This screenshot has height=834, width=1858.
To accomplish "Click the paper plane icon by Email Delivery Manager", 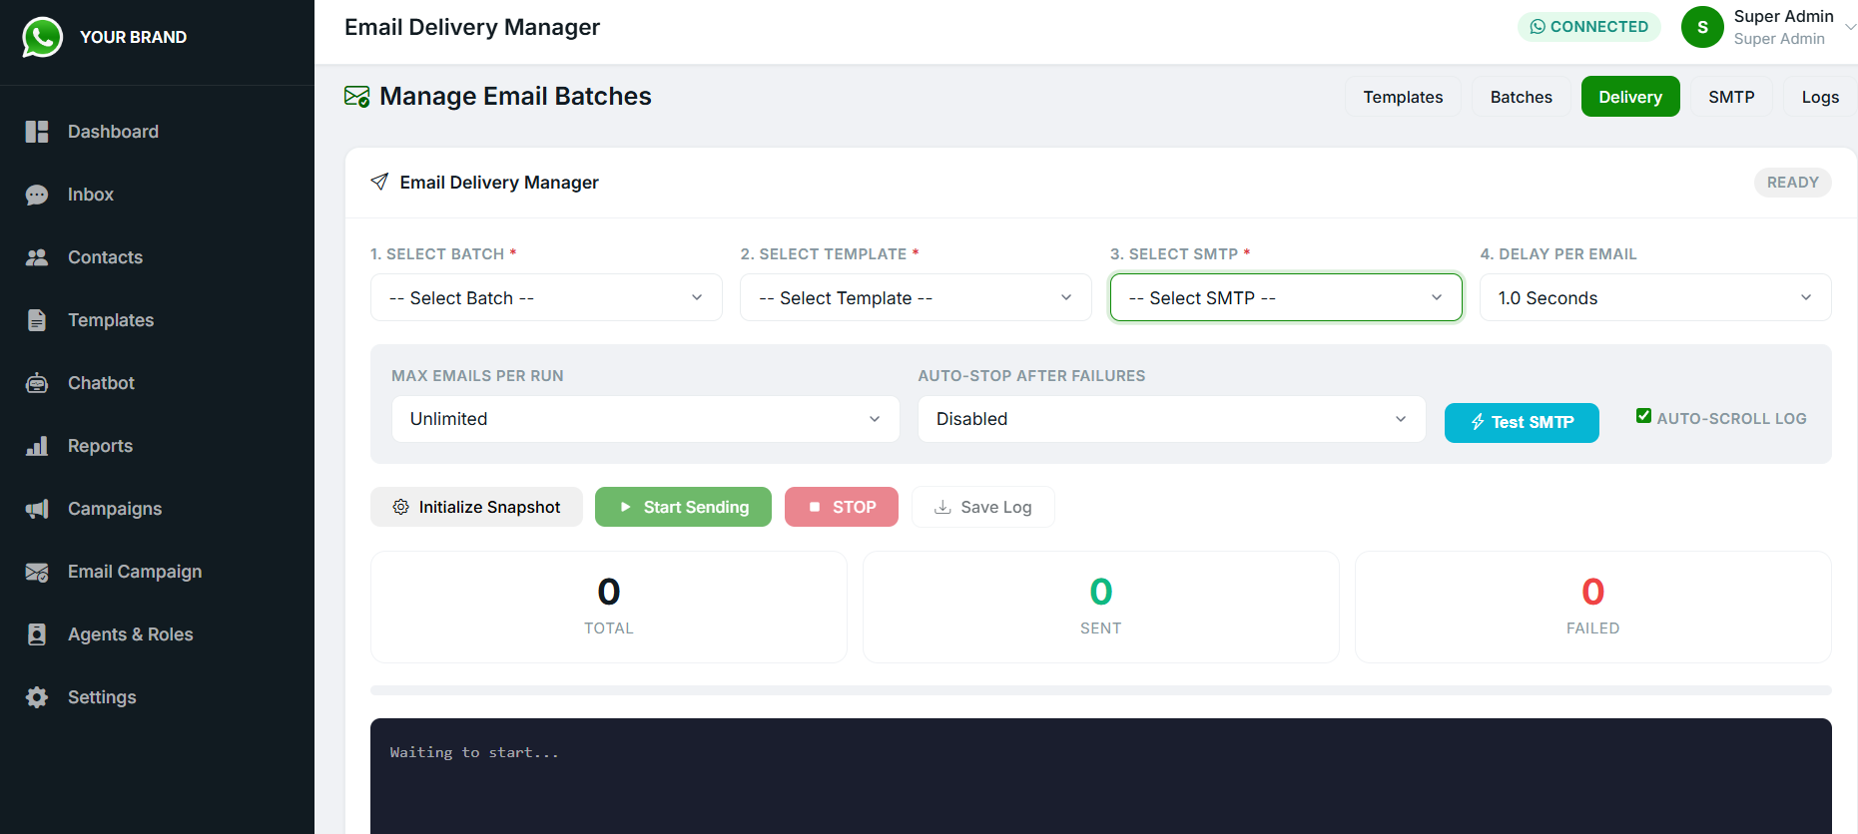I will (x=379, y=182).
